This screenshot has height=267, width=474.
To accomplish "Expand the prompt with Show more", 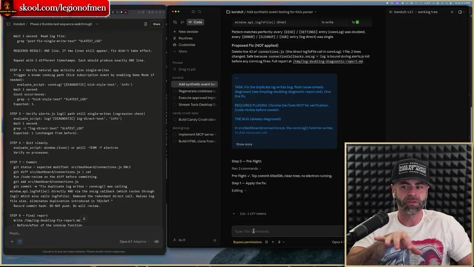I will pyautogui.click(x=244, y=144).
